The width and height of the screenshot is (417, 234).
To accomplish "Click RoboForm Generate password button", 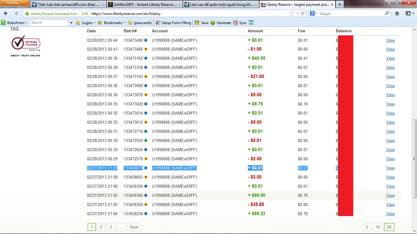I will 221,23.
